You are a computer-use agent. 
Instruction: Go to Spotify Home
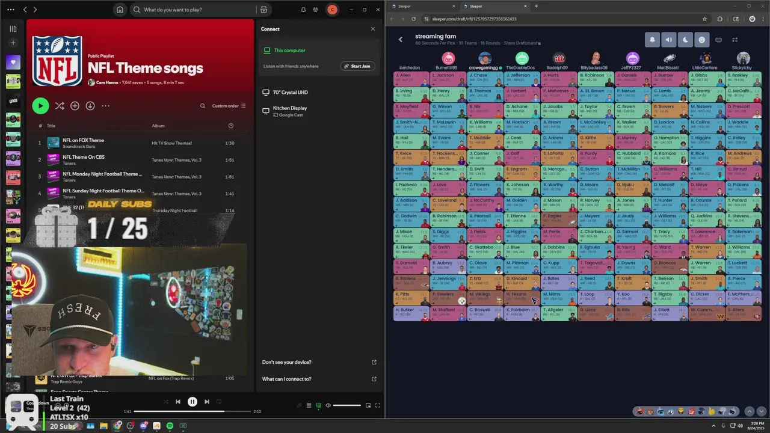click(x=120, y=10)
